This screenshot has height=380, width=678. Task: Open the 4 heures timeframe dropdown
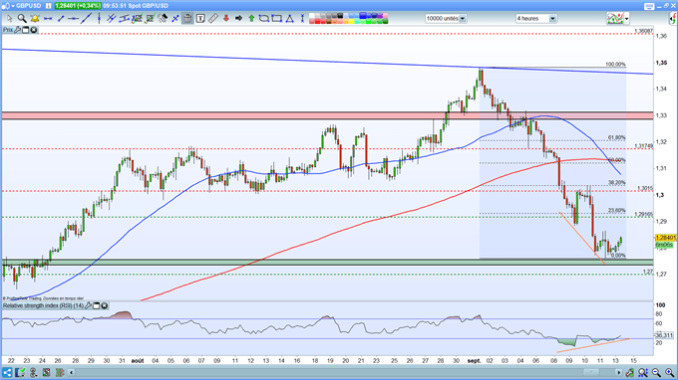click(x=535, y=19)
